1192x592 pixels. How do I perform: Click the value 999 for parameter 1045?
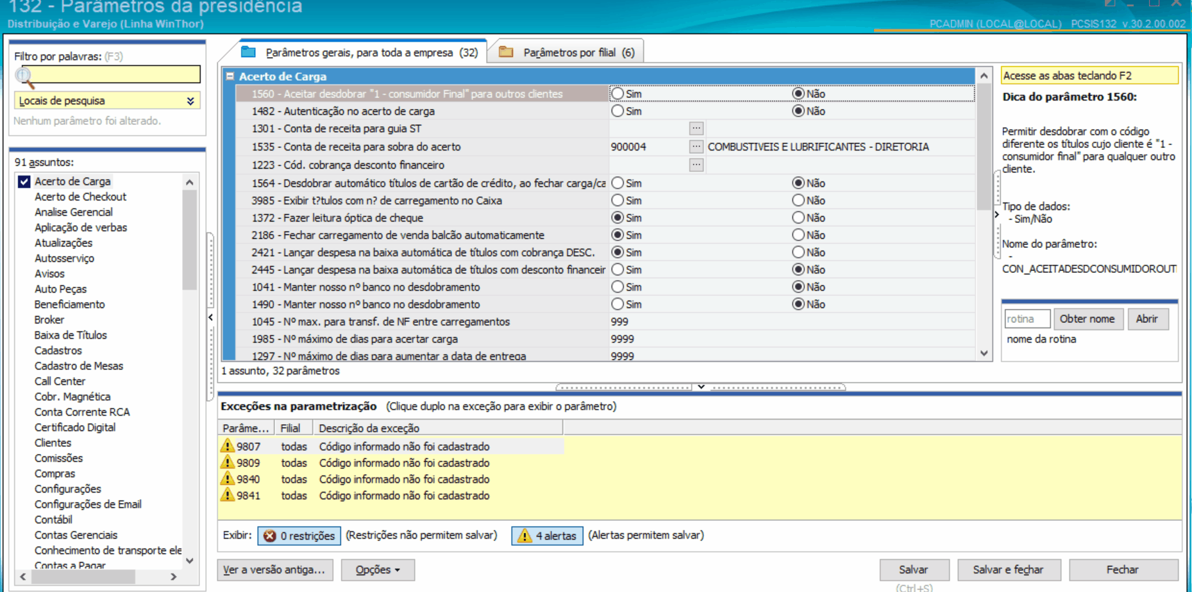point(619,322)
